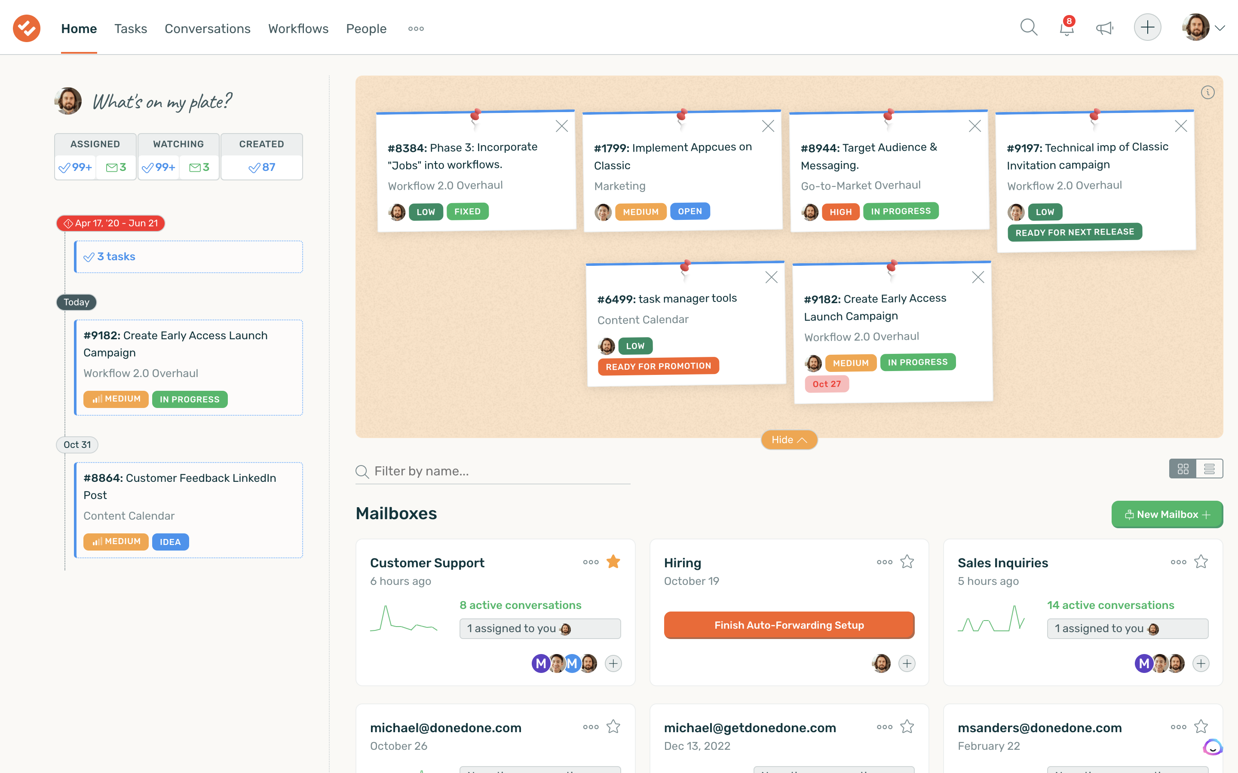Open the search magnifier
This screenshot has height=773, width=1238.
pyautogui.click(x=1028, y=27)
